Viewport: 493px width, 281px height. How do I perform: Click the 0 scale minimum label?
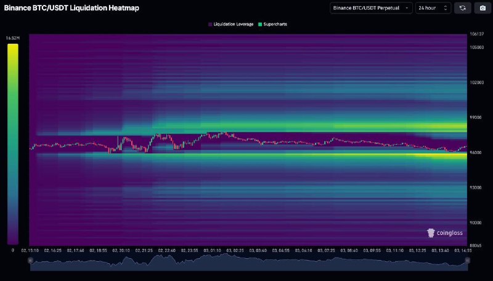pyautogui.click(x=12, y=251)
